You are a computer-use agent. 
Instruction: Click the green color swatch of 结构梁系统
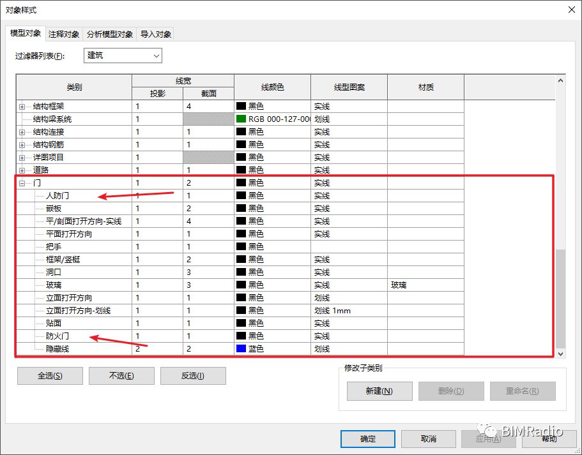241,119
